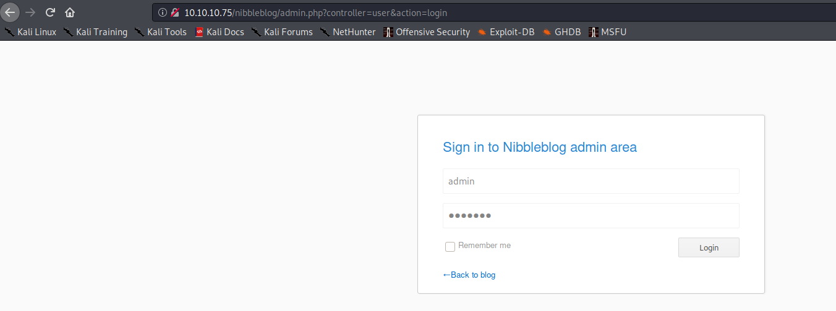This screenshot has height=311, width=836.
Task: Click the insecure connection padlock icon
Action: [x=175, y=12]
